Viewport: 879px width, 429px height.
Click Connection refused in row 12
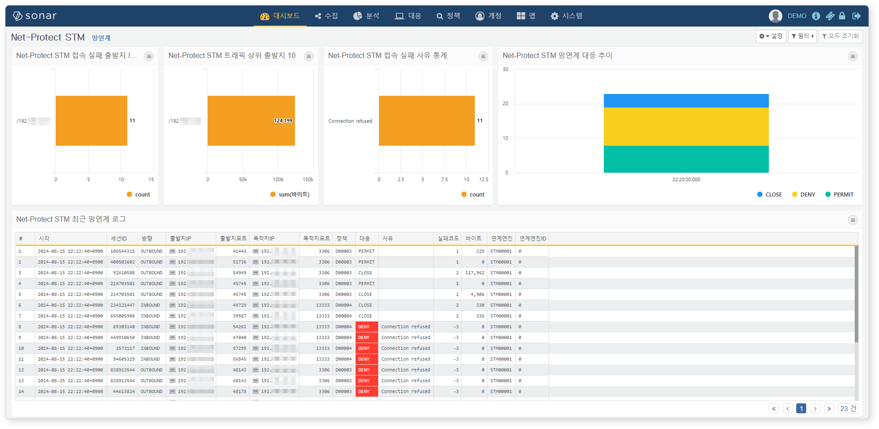[406, 370]
